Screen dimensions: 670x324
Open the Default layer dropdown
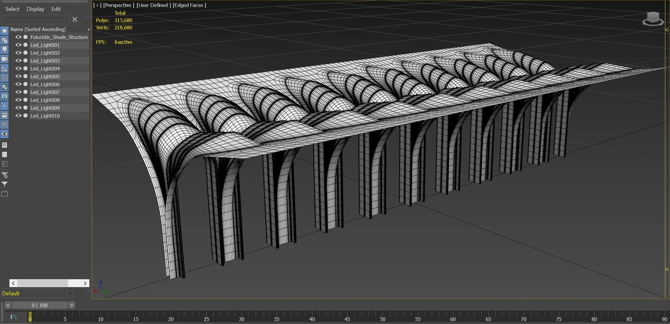click(70, 293)
